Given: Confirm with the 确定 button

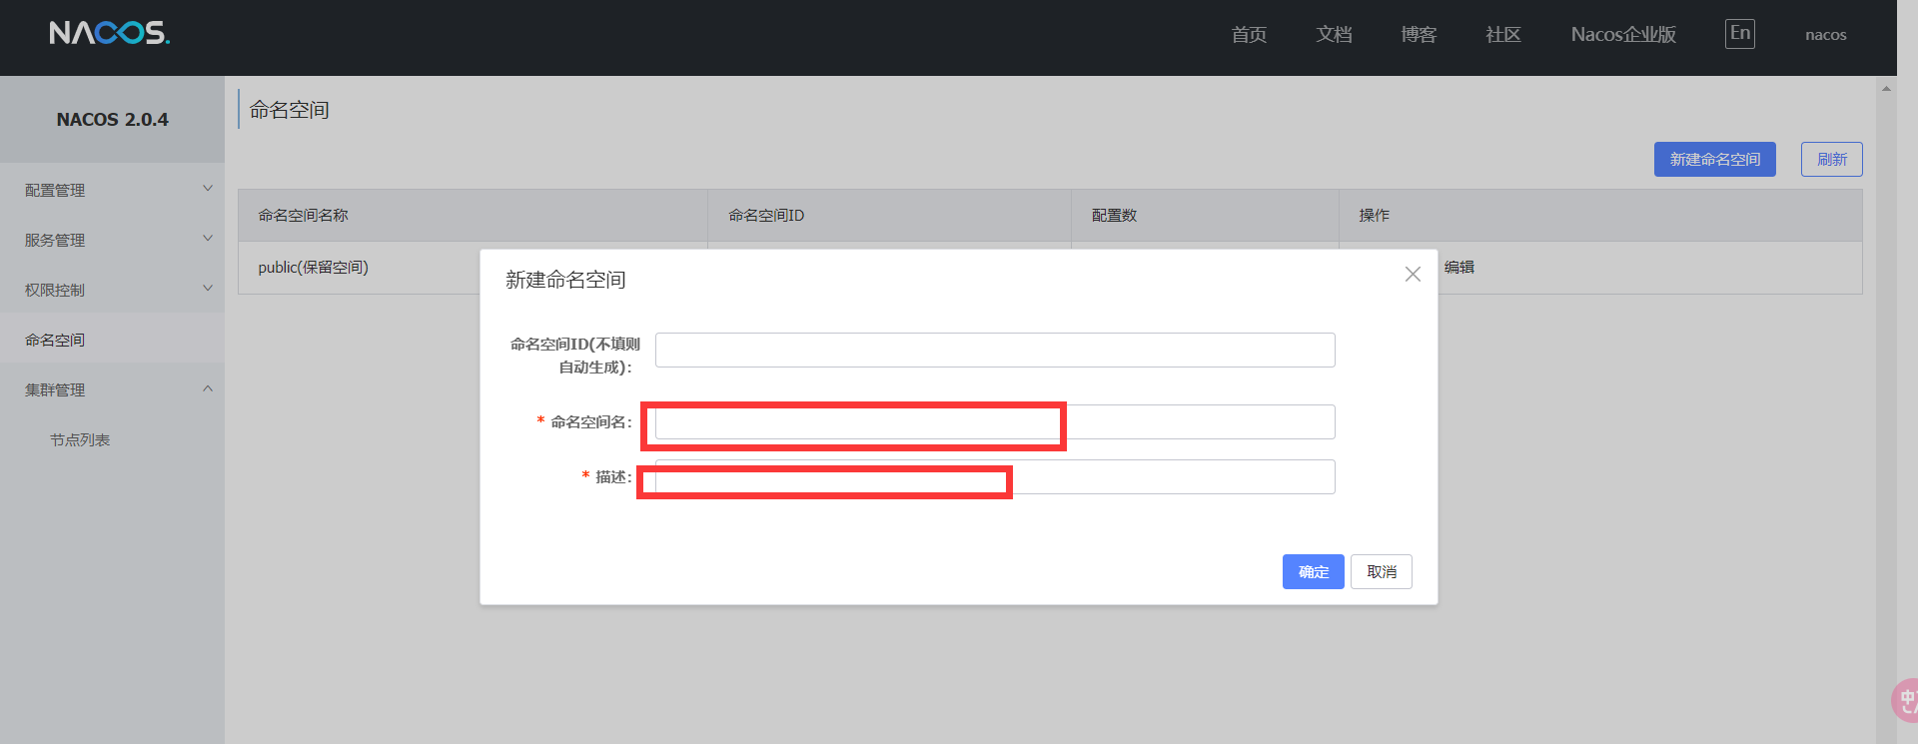Looking at the screenshot, I should (x=1314, y=572).
